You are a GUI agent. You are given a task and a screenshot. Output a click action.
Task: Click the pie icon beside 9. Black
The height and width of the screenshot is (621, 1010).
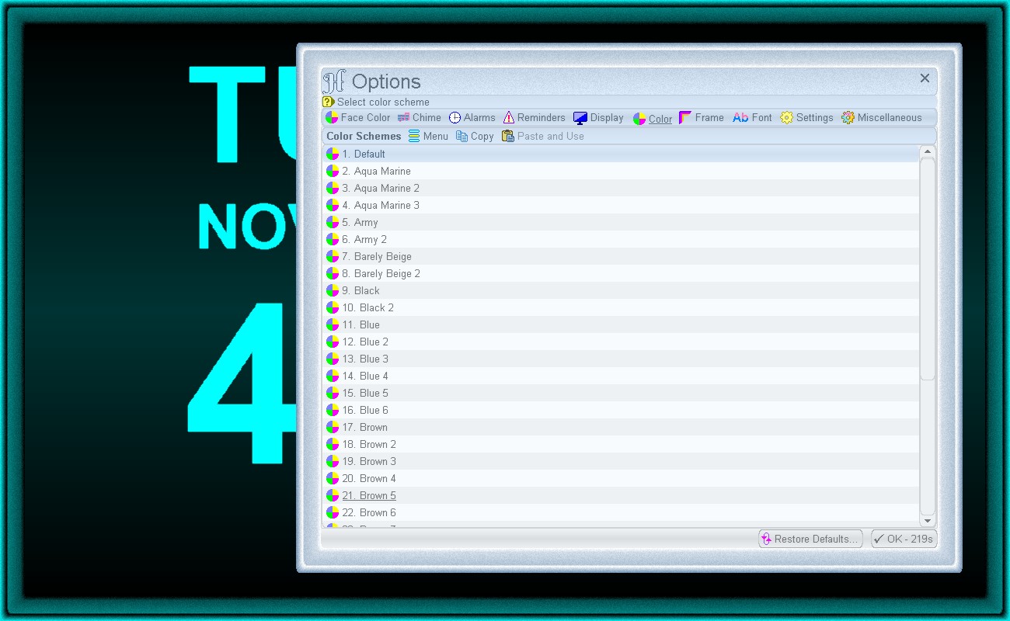[333, 290]
